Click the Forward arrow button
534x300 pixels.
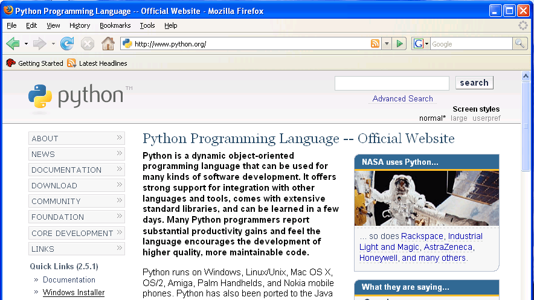(x=39, y=44)
